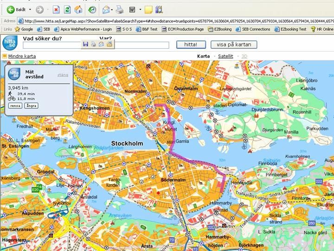
Task: Close distance panel via stäng link
Action: point(63,75)
